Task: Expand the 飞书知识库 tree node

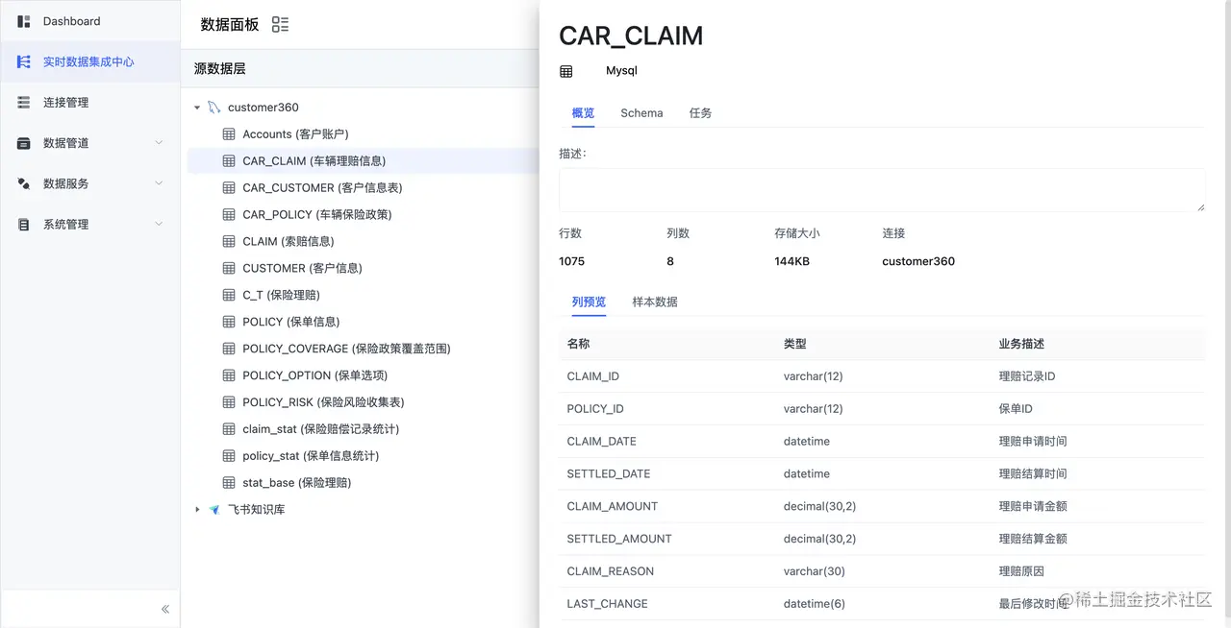Action: pyautogui.click(x=197, y=510)
